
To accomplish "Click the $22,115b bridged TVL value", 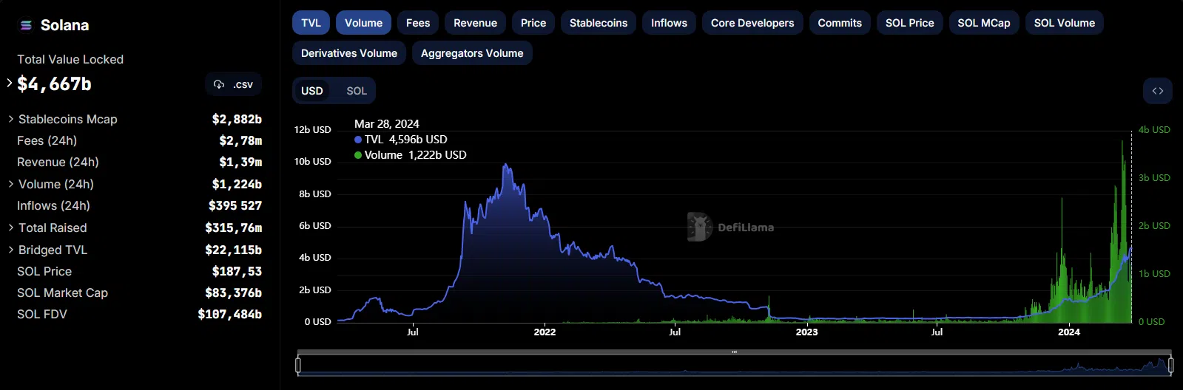I will 234,250.
